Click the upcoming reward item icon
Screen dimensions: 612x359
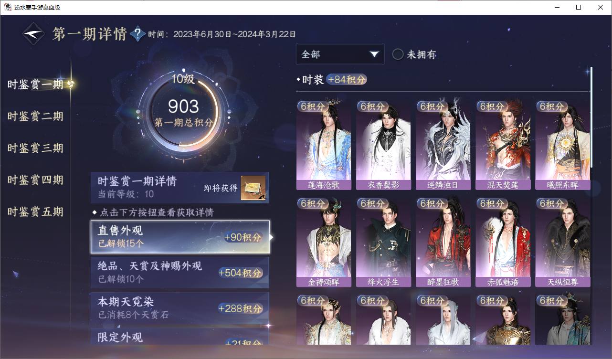click(x=253, y=188)
